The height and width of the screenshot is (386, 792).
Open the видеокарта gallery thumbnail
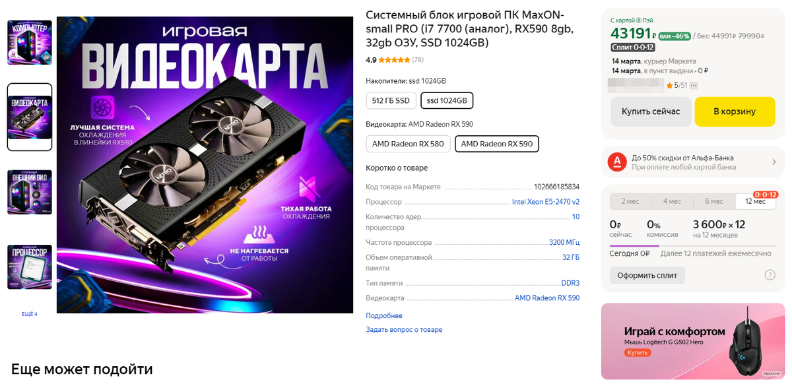coord(29,115)
